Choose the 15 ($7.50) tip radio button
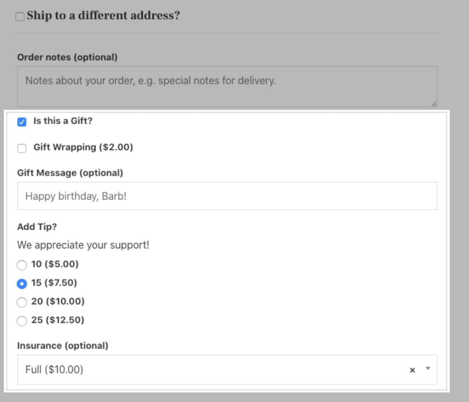This screenshot has height=402, width=469. (x=22, y=284)
